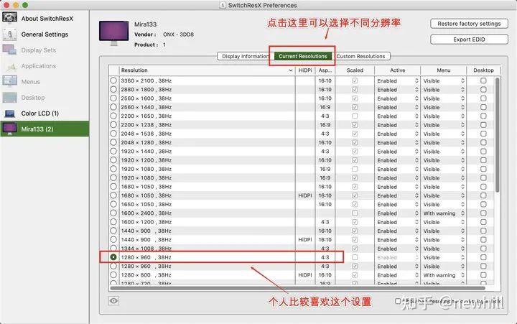Viewport: 517px width, 324px height.
Task: Open Menu dropdown for 1600 × 2400 row
Action: pyautogui.click(x=444, y=213)
